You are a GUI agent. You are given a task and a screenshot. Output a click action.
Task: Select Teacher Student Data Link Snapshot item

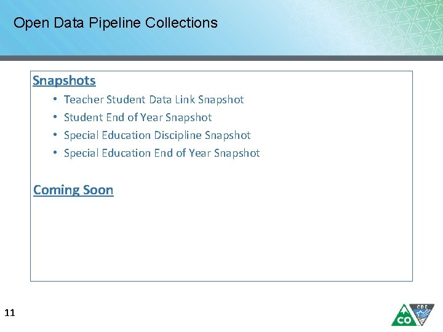click(154, 100)
